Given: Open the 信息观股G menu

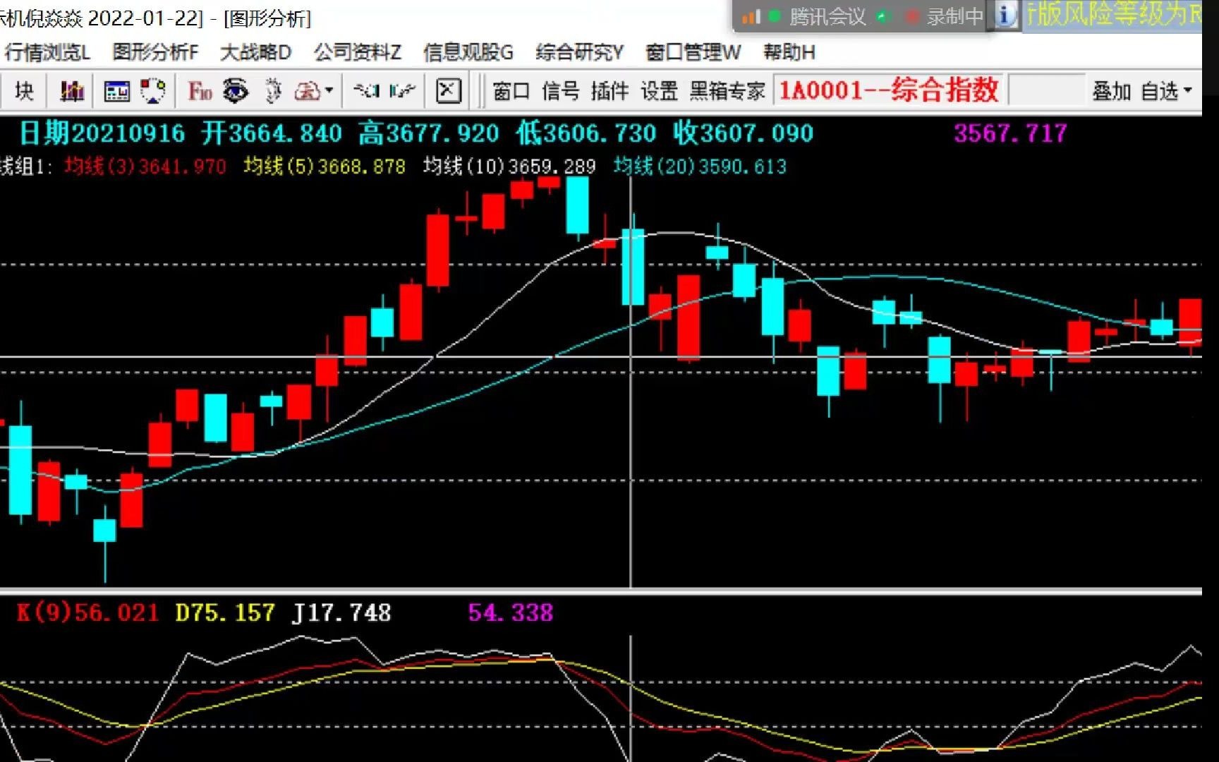Looking at the screenshot, I should [468, 52].
